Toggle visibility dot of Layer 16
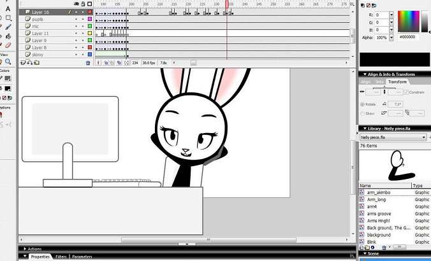 (77, 12)
